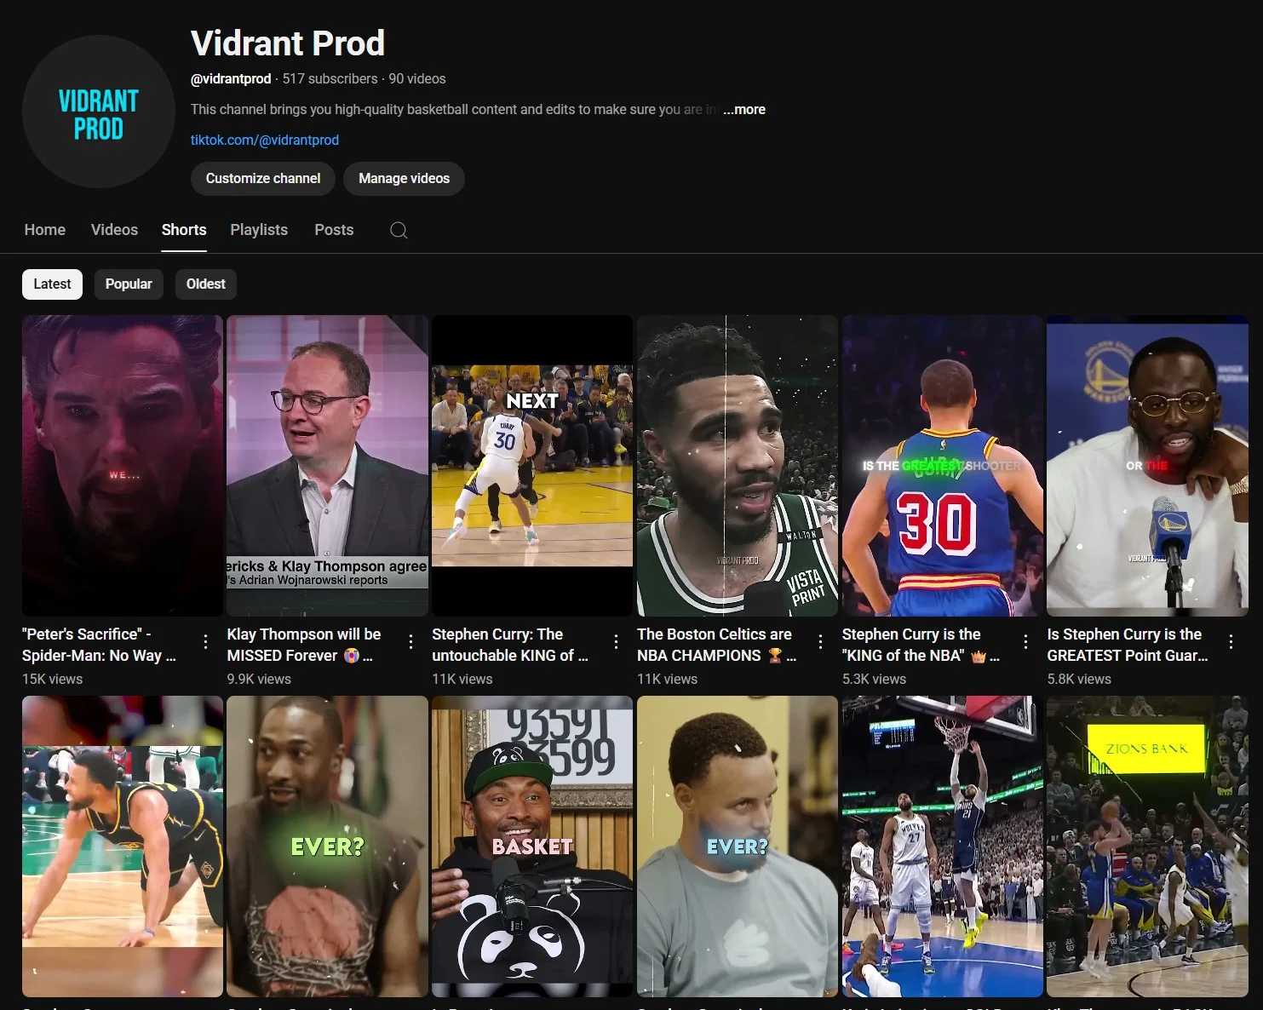
Task: Open the Posts tab
Action: [x=333, y=230]
